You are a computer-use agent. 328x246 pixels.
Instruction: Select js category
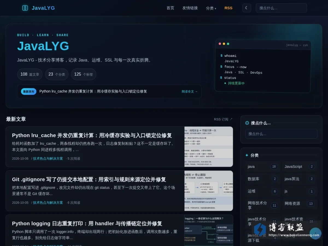tap(300, 191)
